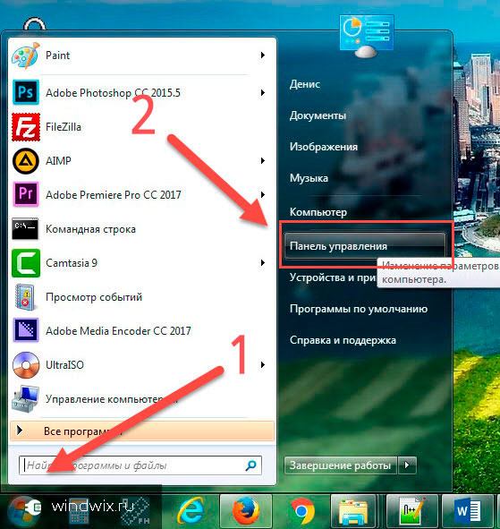The width and height of the screenshot is (500, 529).
Task: Open Event Viewer icon (Просмотр событий)
Action: pyautogui.click(x=25, y=297)
